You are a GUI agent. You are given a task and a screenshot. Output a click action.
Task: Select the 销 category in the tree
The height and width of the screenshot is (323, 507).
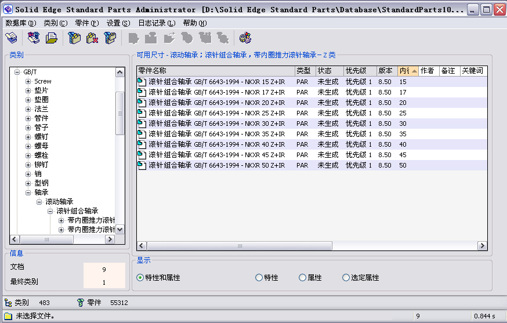pos(38,174)
